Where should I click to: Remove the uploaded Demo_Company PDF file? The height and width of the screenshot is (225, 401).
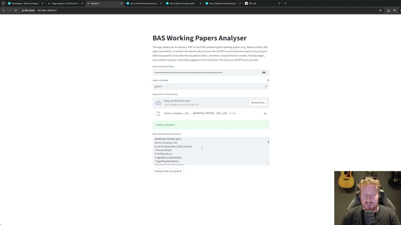point(265,113)
